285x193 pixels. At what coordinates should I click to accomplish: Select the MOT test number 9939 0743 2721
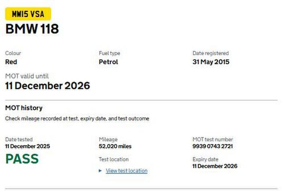click(x=213, y=146)
